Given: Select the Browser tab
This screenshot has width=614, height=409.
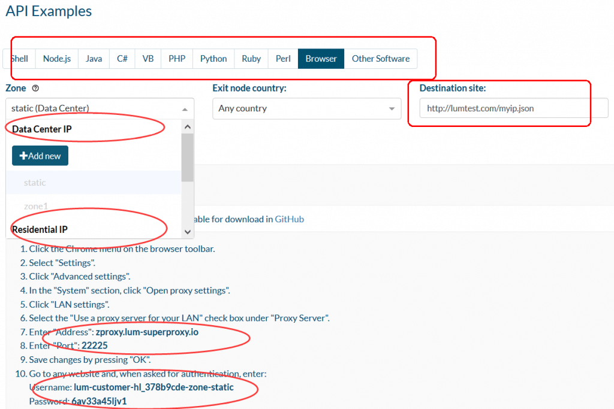Looking at the screenshot, I should pos(321,59).
